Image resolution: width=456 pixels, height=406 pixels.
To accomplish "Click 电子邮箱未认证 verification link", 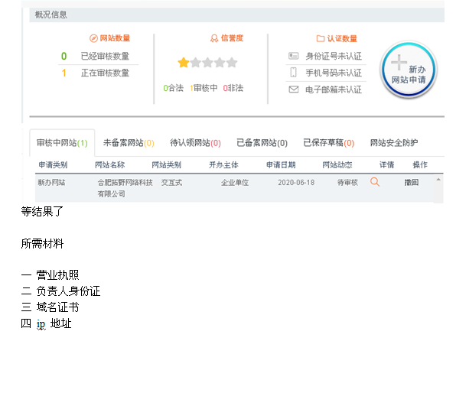I will [x=334, y=89].
